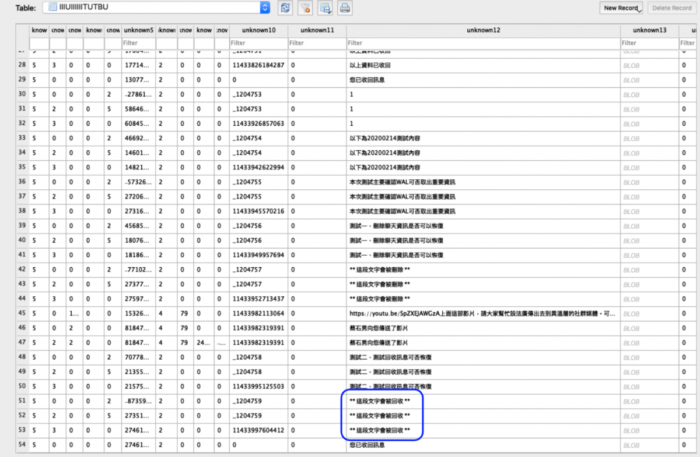
Task: Select row number 51
Action: tap(22, 401)
